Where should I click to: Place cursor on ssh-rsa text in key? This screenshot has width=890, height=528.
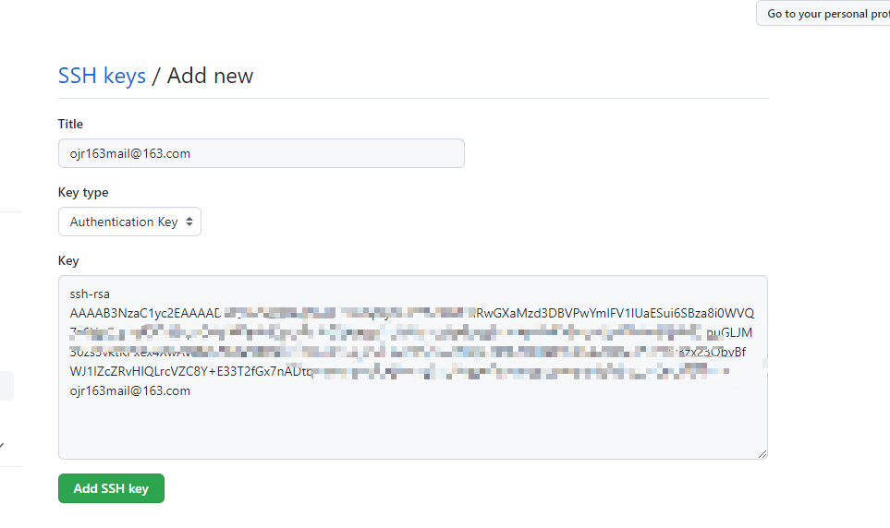(x=90, y=294)
